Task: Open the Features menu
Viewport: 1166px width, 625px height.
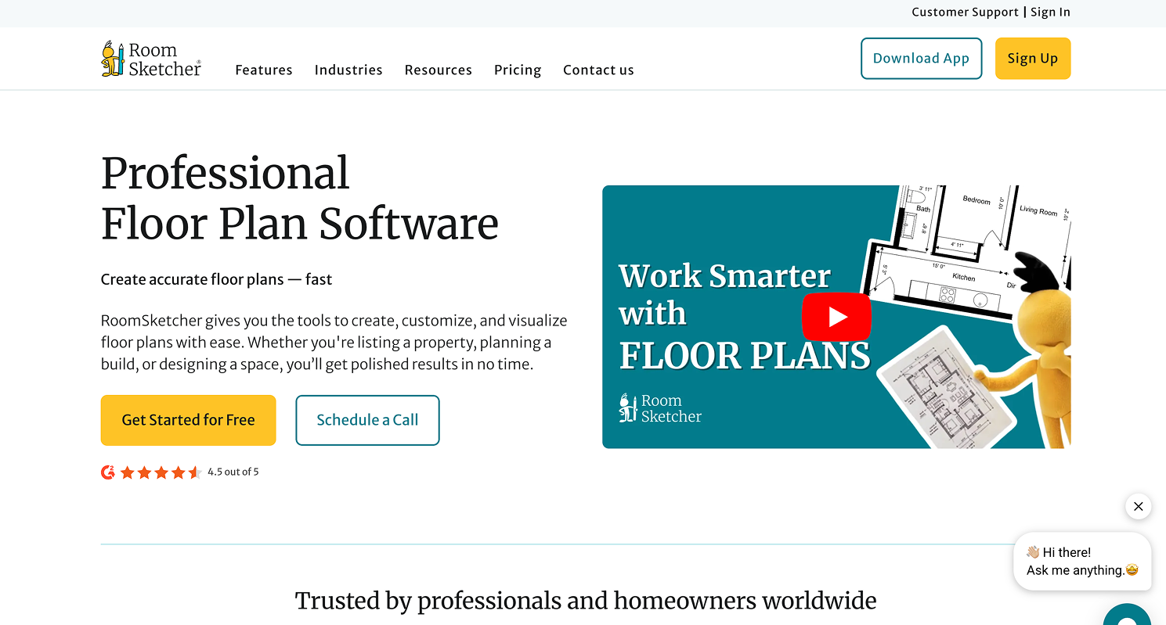Action: [x=264, y=70]
